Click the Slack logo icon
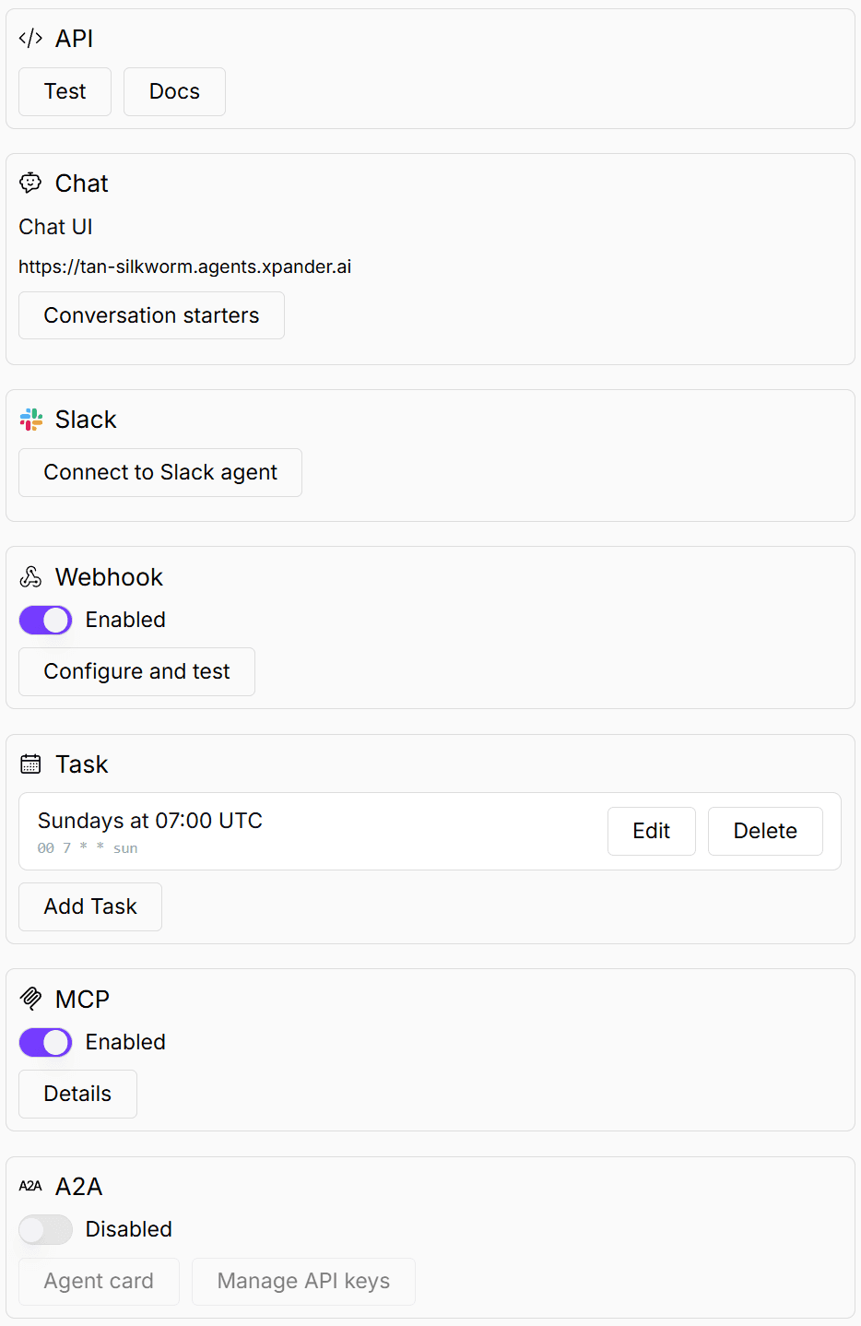The image size is (861, 1326). (30, 420)
